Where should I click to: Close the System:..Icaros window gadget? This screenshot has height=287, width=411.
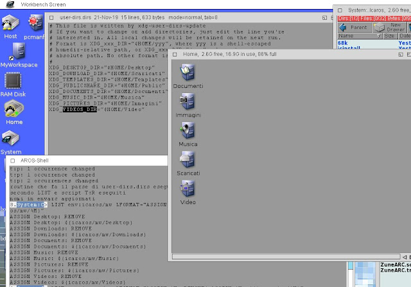click(340, 10)
